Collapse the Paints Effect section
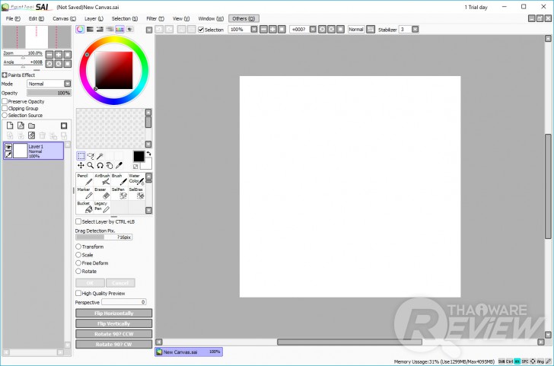This screenshot has height=366, width=554. pos(5,75)
